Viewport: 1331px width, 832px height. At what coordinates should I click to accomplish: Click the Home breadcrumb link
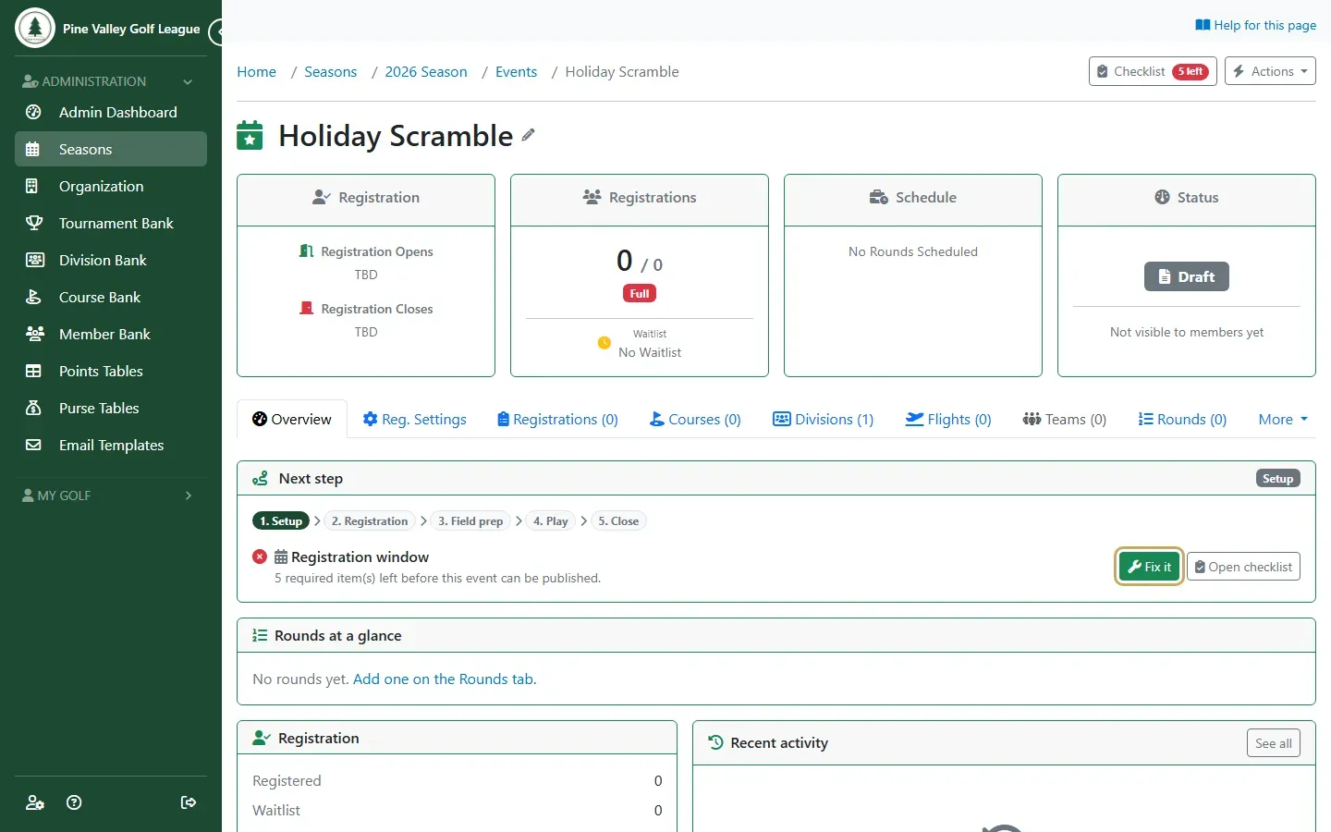(x=256, y=72)
